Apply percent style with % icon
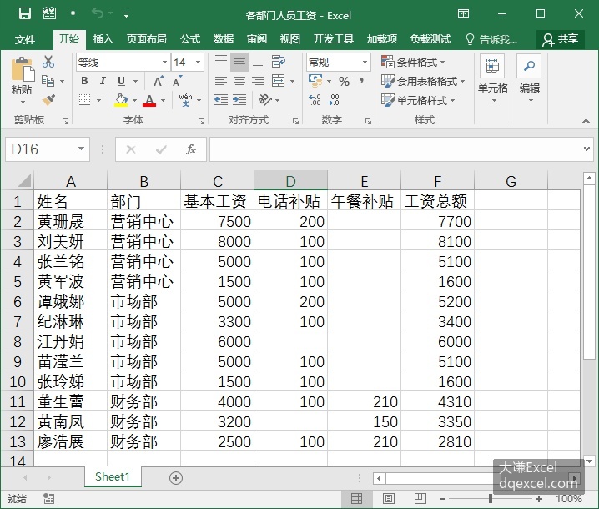This screenshot has height=509, width=599. point(344,81)
